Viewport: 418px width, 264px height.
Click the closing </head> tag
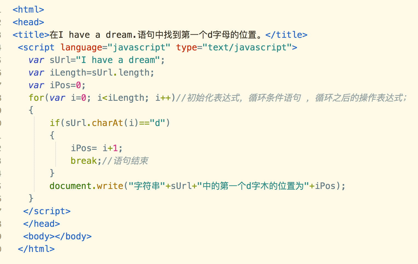pos(42,224)
